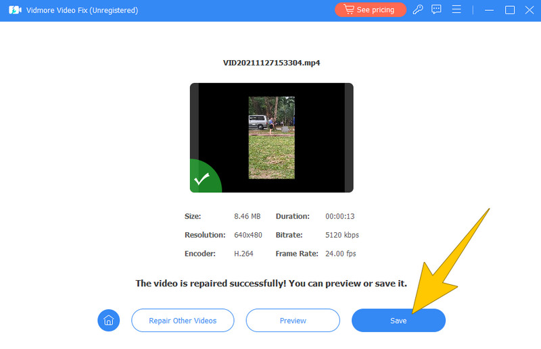Click the Duration: label

coord(293,217)
